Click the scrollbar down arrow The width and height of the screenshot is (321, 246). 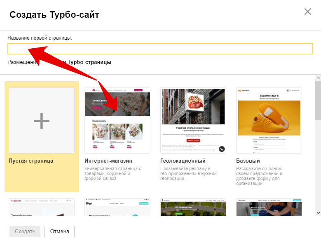pos(318,212)
